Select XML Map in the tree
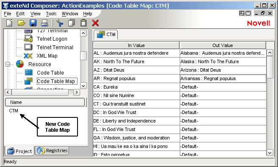 click(x=47, y=56)
